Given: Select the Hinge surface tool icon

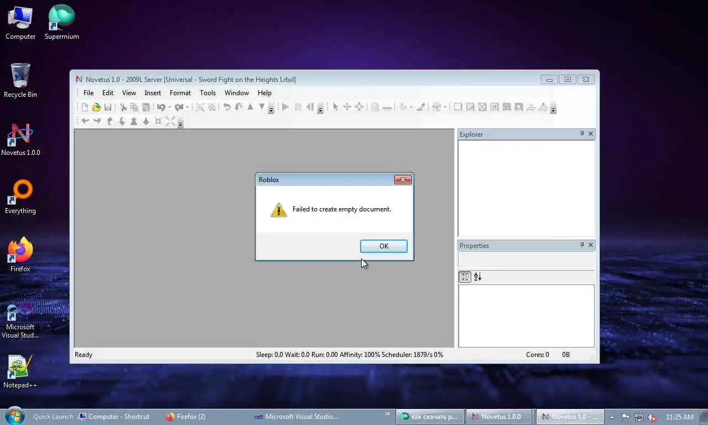Looking at the screenshot, I should pyautogui.click(x=531, y=107).
